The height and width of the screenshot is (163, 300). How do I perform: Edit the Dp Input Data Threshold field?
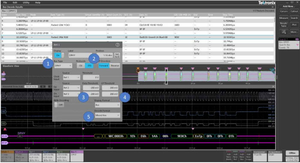pos(91,88)
